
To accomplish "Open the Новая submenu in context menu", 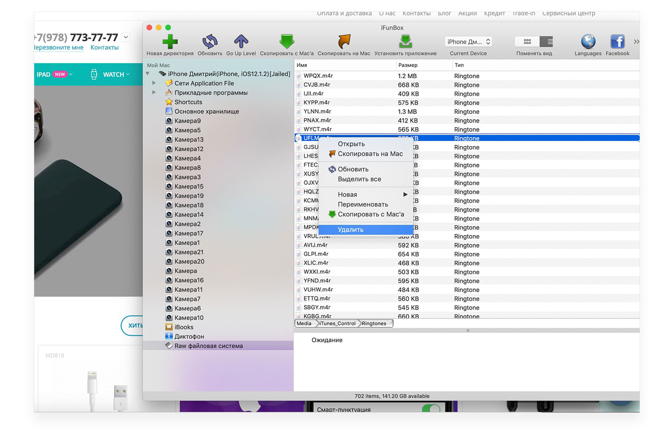I will (366, 195).
